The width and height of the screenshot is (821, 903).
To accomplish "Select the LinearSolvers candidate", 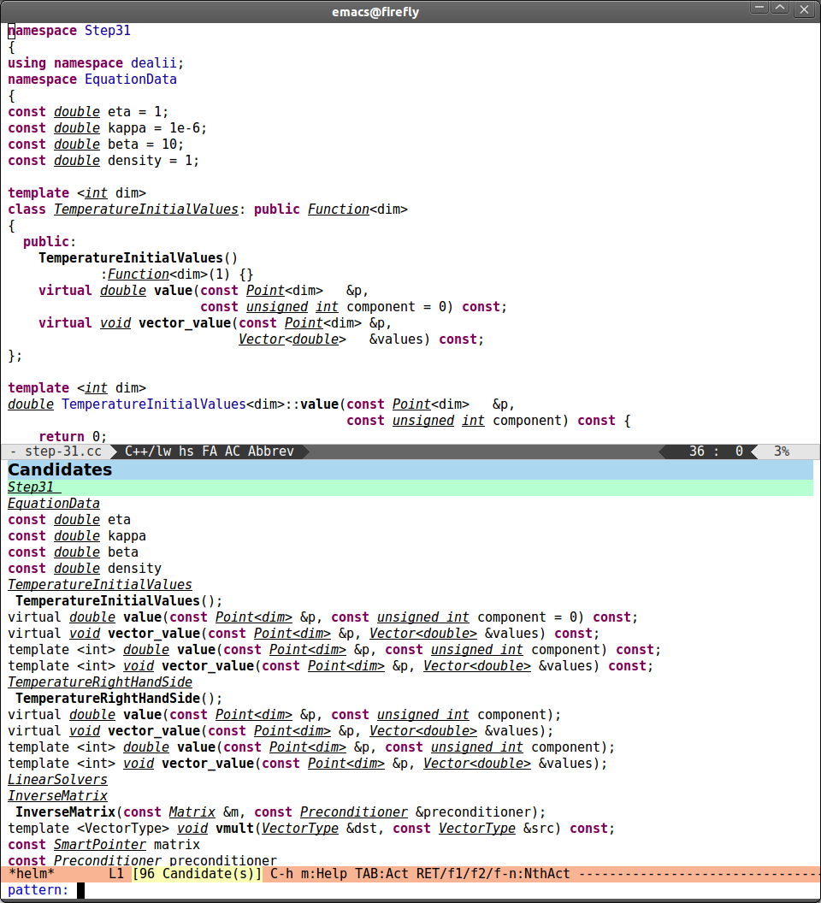I will click(x=57, y=779).
